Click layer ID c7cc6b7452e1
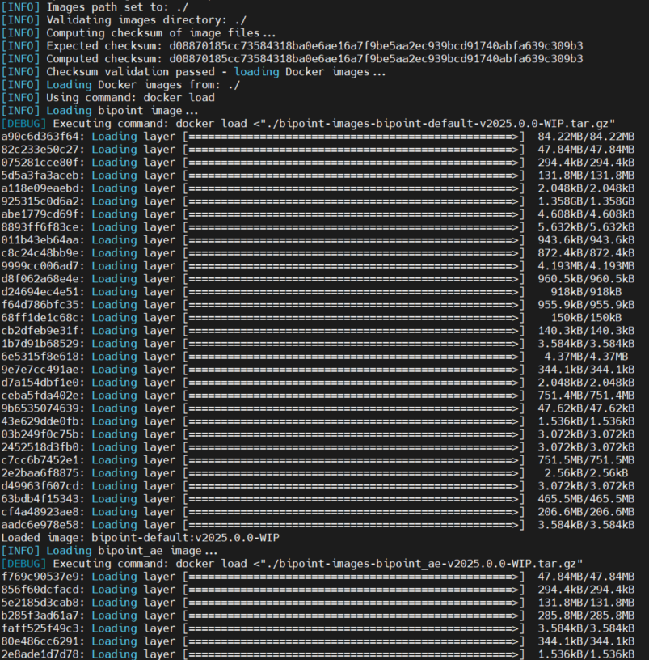The width and height of the screenshot is (649, 660). pyautogui.click(x=40, y=460)
